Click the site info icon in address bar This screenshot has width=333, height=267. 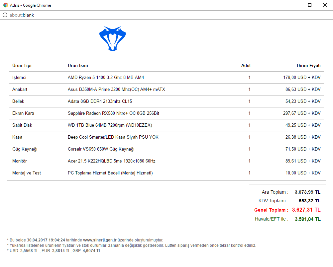click(x=5, y=15)
